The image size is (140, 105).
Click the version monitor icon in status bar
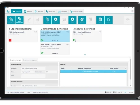(114, 92)
